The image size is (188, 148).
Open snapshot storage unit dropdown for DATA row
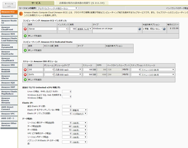click(x=158, y=75)
